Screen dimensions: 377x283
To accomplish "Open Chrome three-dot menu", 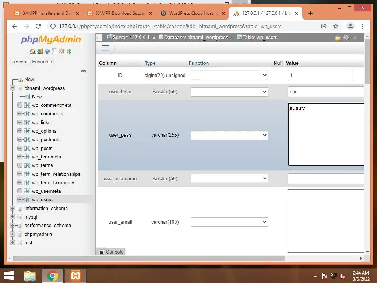I will tap(362, 26).
